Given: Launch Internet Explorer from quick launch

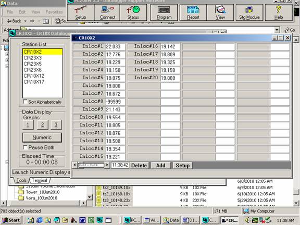Looking at the screenshot, I should pyautogui.click(x=40, y=220).
